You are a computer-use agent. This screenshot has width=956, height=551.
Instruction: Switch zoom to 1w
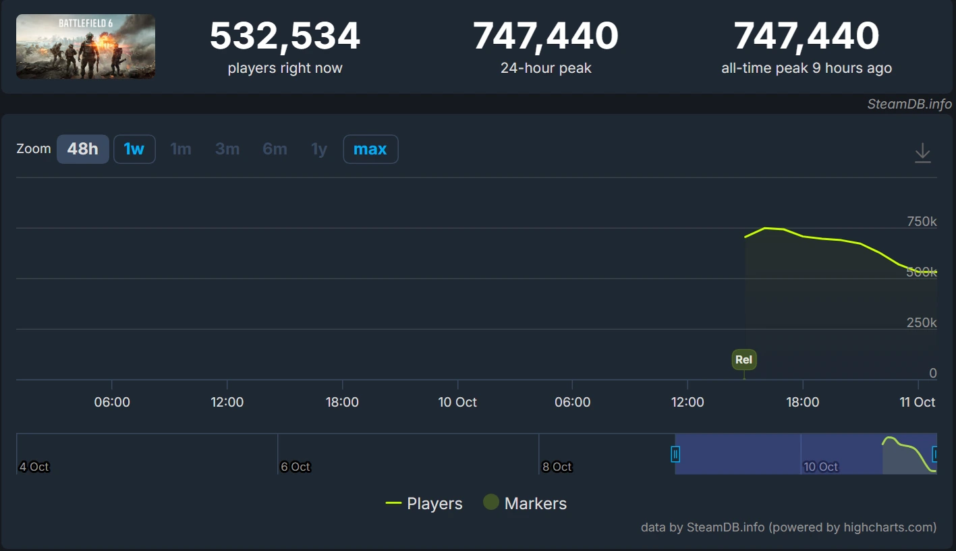pos(134,149)
